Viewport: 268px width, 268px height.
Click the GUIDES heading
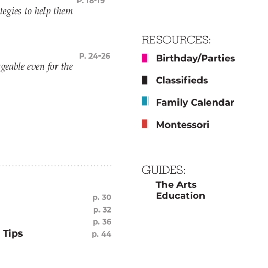point(164,170)
